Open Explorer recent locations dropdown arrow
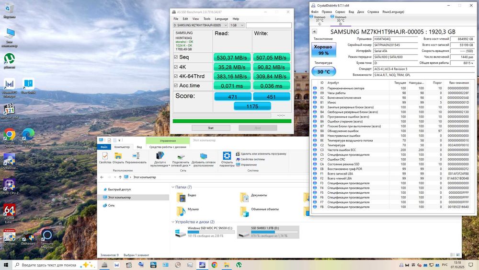Image resolution: width=479 pixels, height=270 pixels. [x=115, y=177]
